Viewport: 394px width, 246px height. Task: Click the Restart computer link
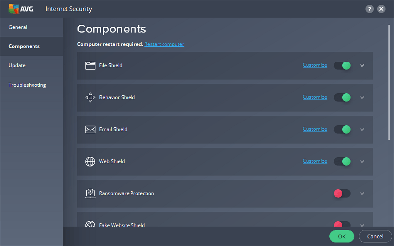pyautogui.click(x=164, y=44)
